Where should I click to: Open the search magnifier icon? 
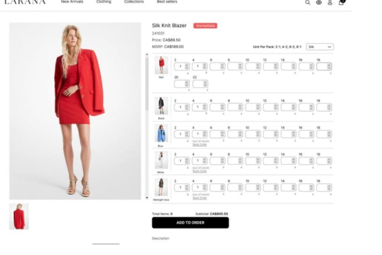point(308,3)
